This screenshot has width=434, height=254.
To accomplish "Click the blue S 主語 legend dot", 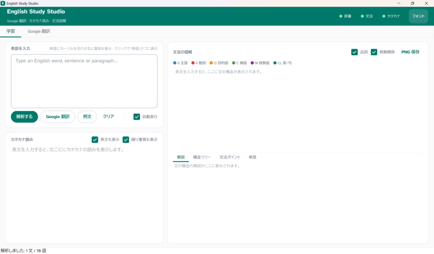I will (175, 63).
